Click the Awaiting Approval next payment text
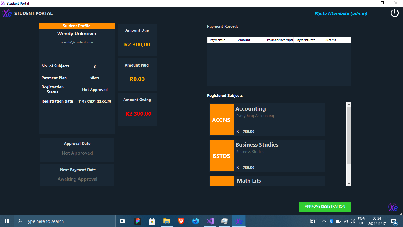This screenshot has width=403, height=227. [77, 179]
